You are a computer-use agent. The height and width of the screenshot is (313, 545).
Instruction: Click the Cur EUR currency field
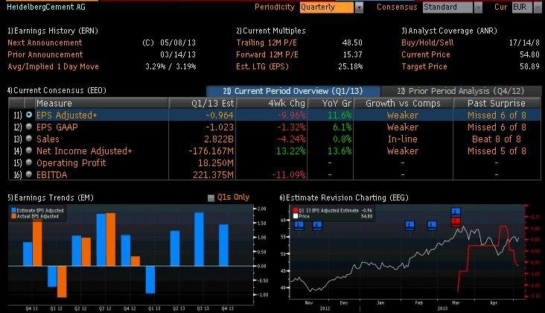coord(522,7)
